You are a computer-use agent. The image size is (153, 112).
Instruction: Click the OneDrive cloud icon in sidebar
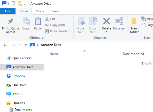coord(9,85)
